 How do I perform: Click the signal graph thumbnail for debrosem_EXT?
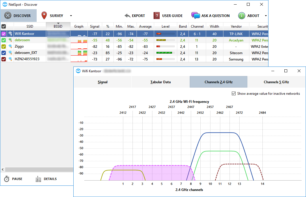pos(79,53)
